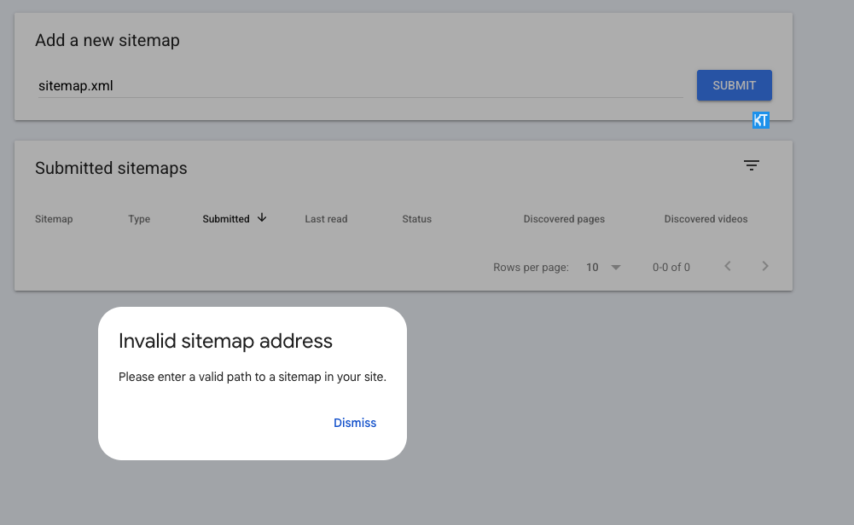Submit the sitemap.xml entry
The image size is (854, 525).
pos(735,85)
